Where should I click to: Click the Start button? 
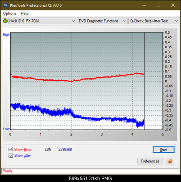pos(163,150)
